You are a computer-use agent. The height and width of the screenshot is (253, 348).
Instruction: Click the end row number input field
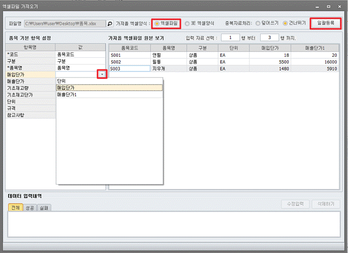pos(269,38)
